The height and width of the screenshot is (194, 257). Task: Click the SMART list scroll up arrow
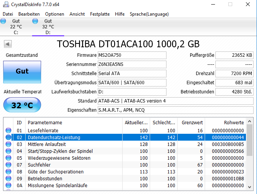point(250,121)
